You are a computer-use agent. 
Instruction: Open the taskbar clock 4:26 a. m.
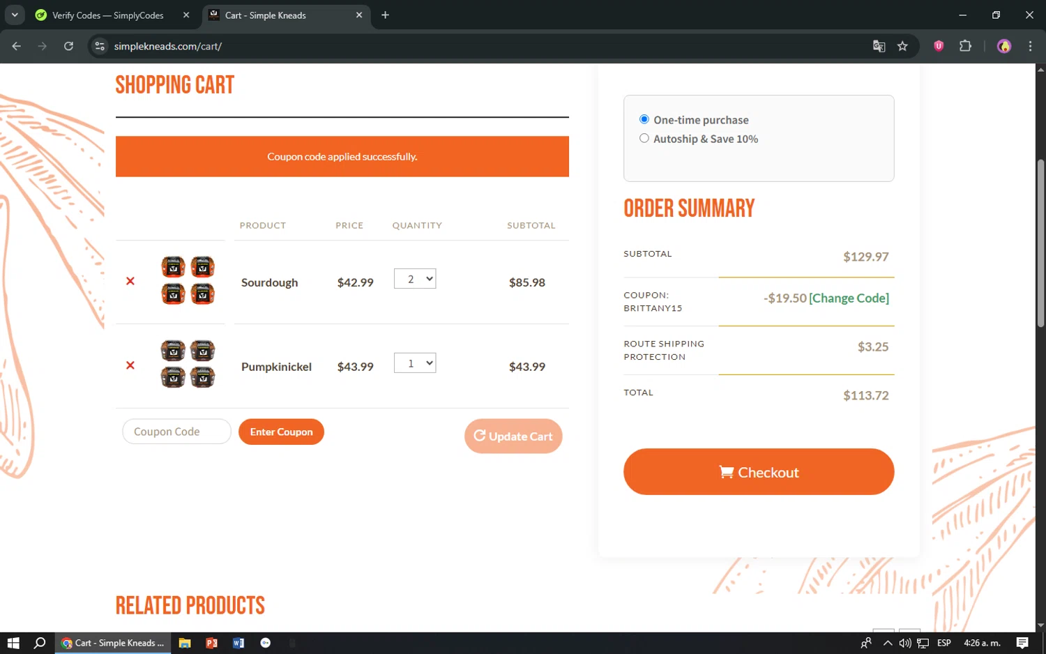(x=982, y=643)
